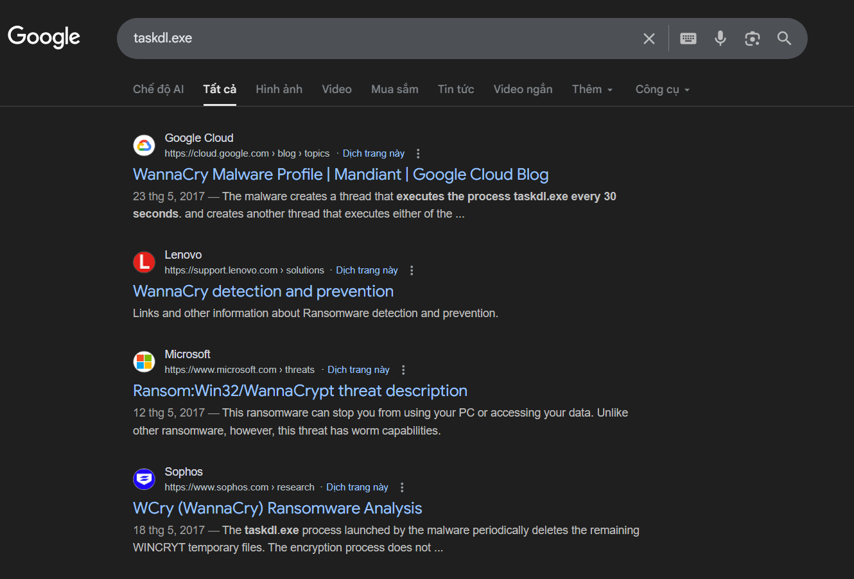Click Dịch trang này for Lenovo result
Image resolution: width=854 pixels, height=579 pixels.
click(367, 270)
